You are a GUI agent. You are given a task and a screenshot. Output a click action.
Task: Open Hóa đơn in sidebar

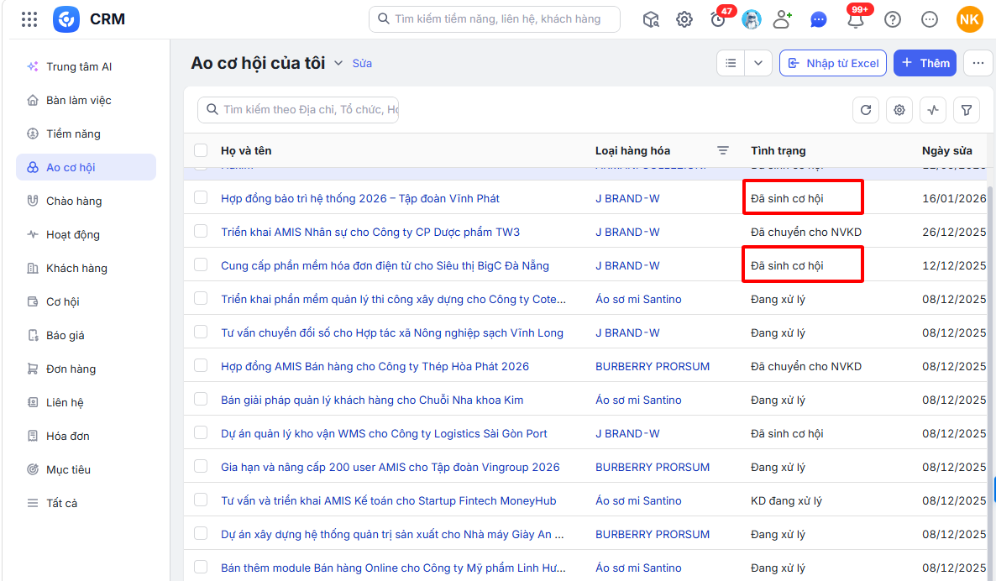[86, 437]
